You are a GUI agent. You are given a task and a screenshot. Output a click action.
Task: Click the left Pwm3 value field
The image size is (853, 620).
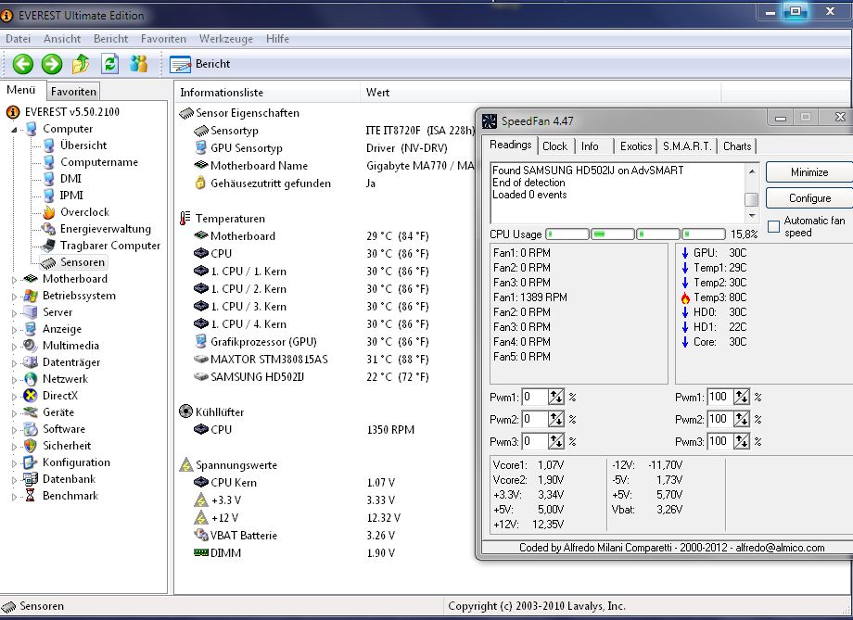coord(535,441)
